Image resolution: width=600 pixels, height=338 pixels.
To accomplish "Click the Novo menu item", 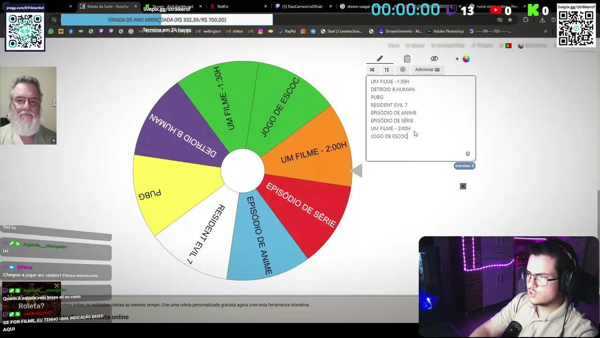I will [393, 46].
